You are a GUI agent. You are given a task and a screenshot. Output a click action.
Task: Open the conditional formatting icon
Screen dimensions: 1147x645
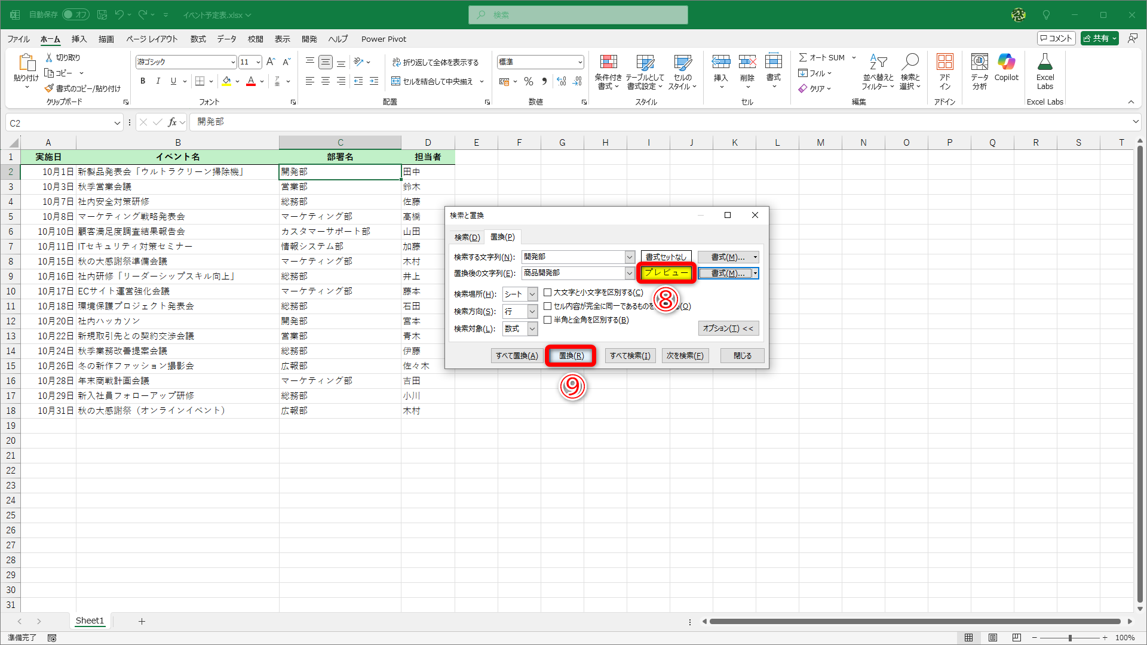click(x=608, y=62)
